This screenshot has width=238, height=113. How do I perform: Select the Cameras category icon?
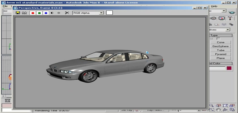tap(210, 24)
